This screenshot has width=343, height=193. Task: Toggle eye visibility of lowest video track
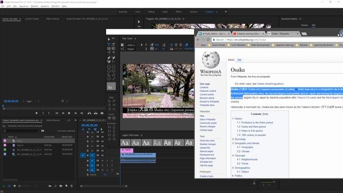point(102,155)
